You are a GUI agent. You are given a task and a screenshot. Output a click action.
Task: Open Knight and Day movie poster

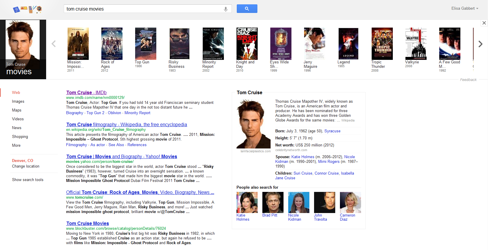(x=247, y=44)
